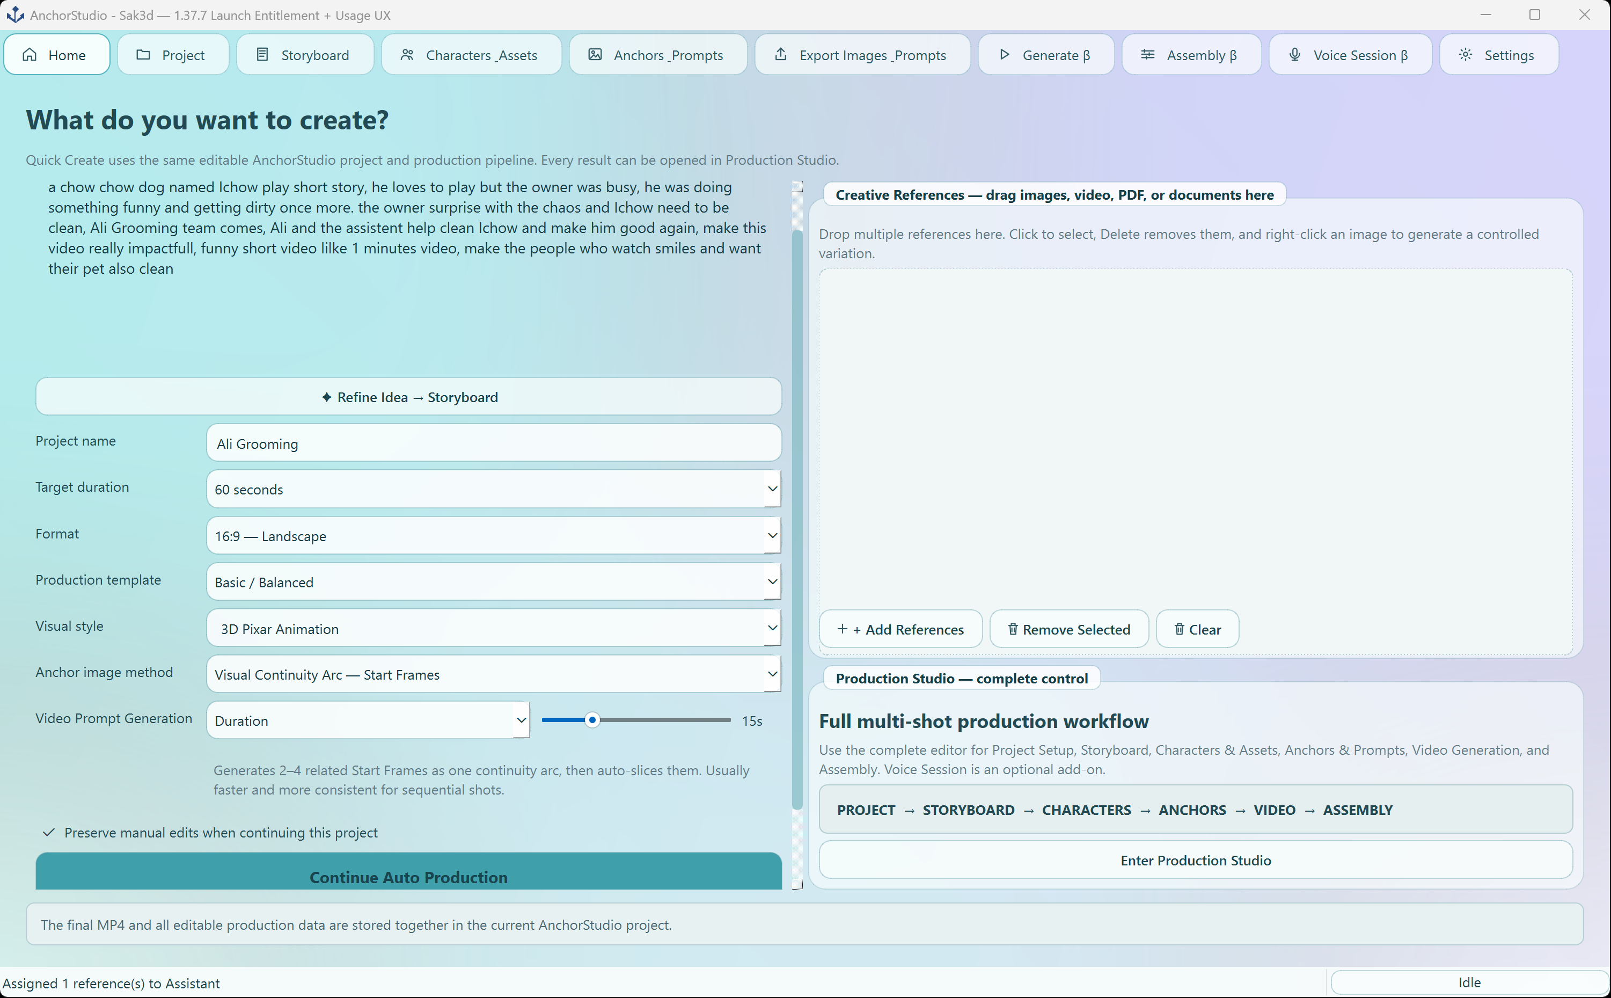Click the Creative References section title
This screenshot has width=1611, height=998.
tap(1054, 195)
